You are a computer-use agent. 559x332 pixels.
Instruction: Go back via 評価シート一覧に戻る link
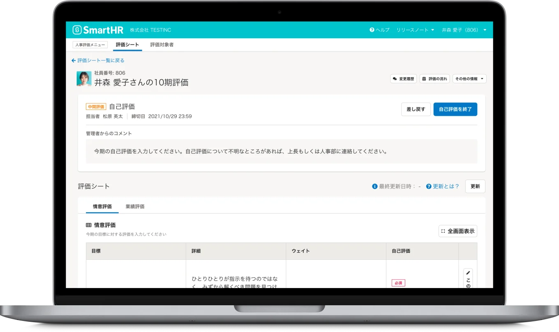[x=98, y=60]
